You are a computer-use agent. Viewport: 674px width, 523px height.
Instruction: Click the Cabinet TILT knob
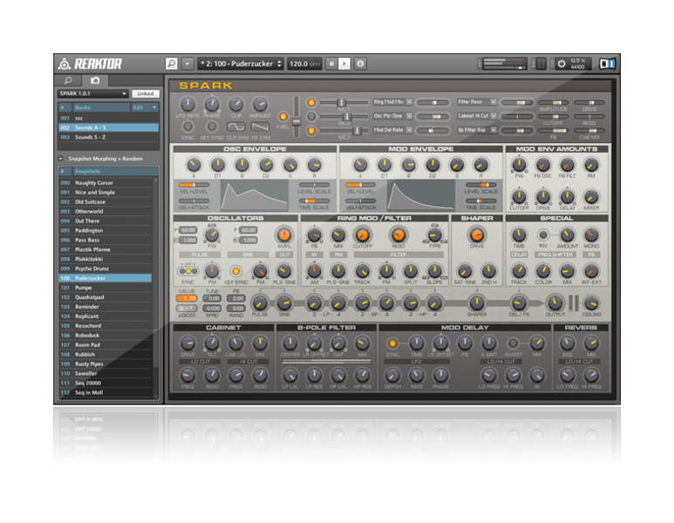pos(212,343)
